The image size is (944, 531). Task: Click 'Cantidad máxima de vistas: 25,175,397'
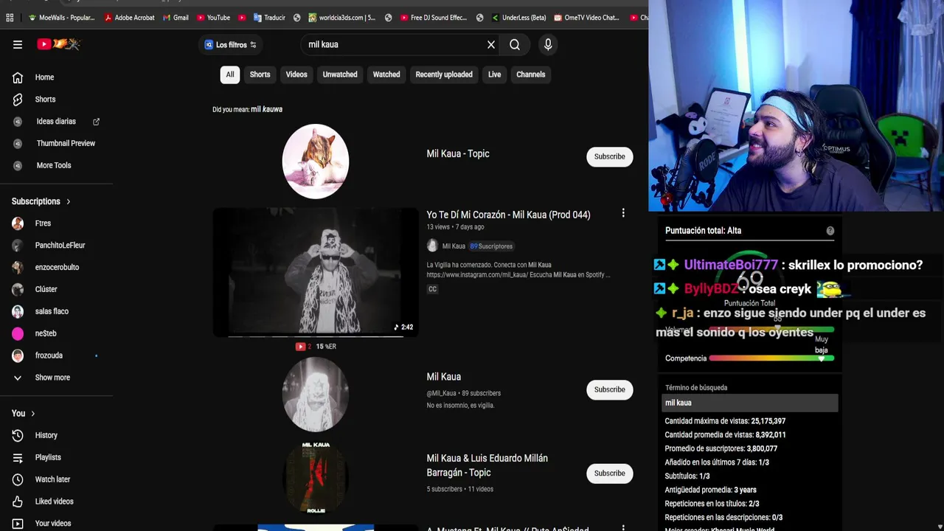(x=725, y=421)
